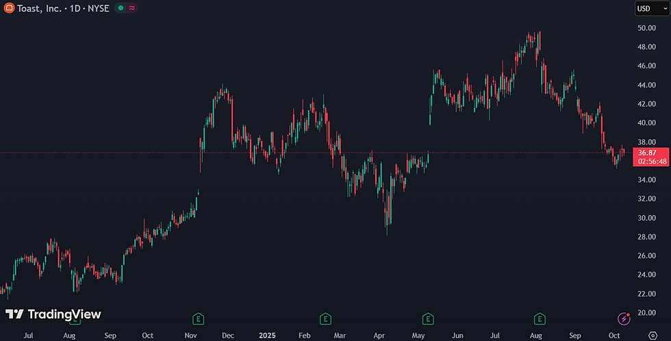Click the Jun label on time axis

(x=457, y=336)
